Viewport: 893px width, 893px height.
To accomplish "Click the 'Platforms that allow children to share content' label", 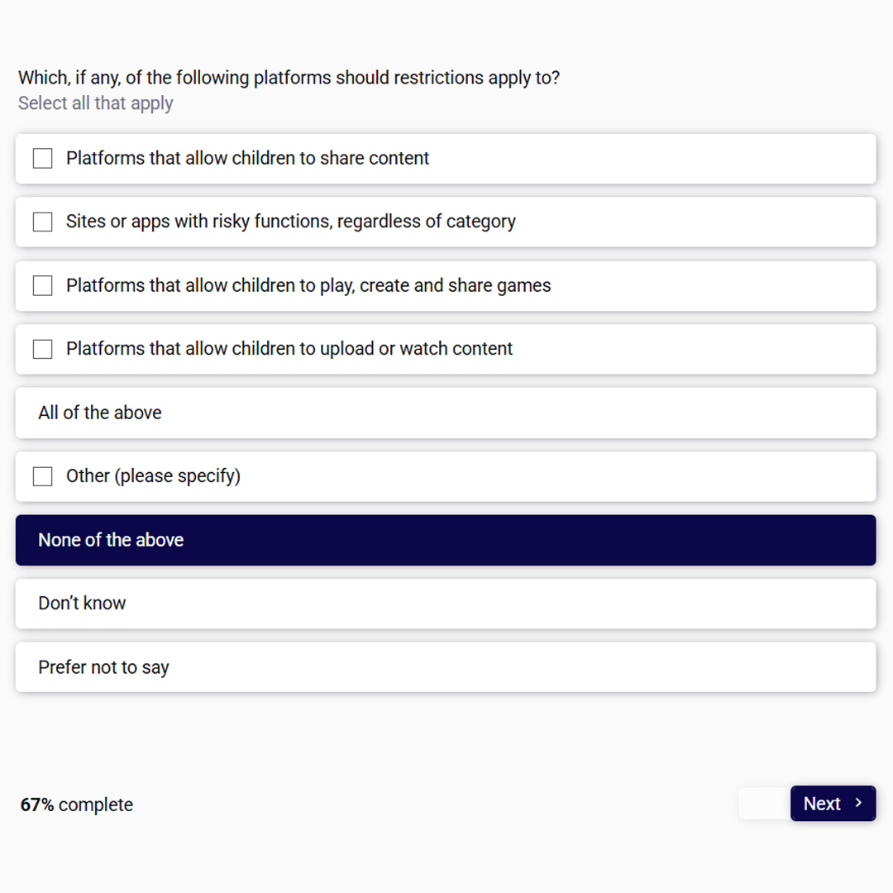I will tap(247, 158).
